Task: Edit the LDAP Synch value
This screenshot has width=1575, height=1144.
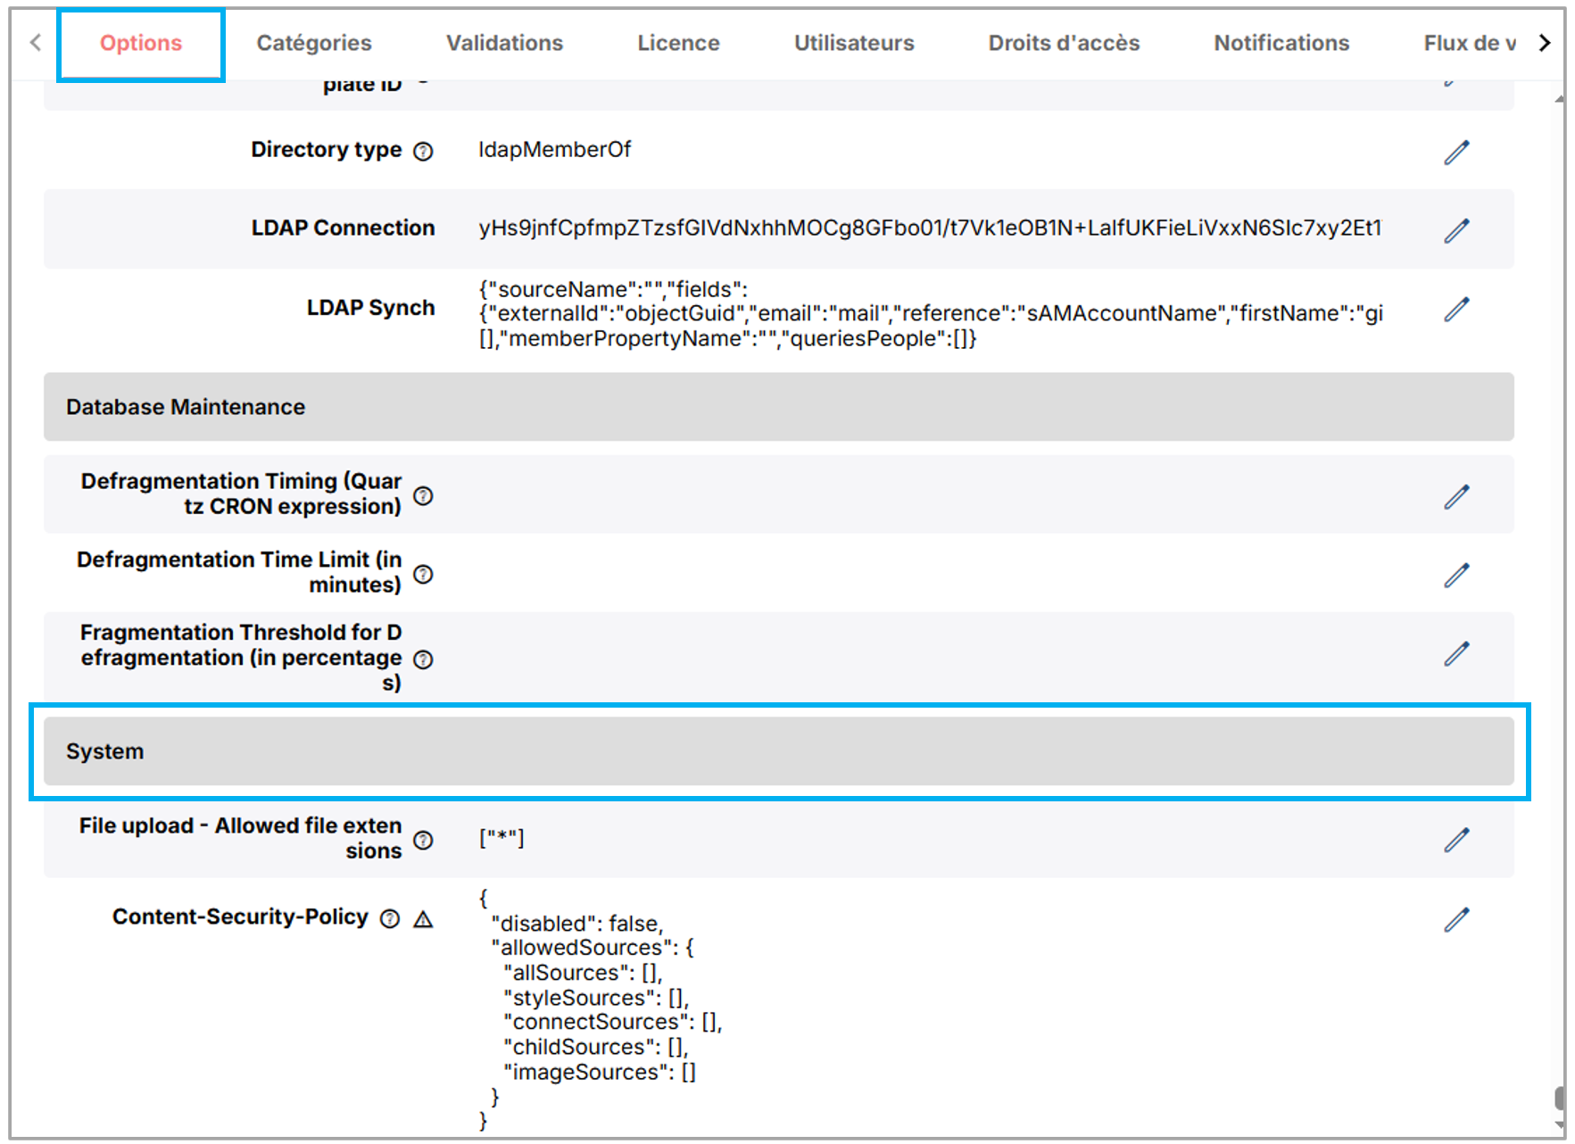Action: click(x=1456, y=310)
